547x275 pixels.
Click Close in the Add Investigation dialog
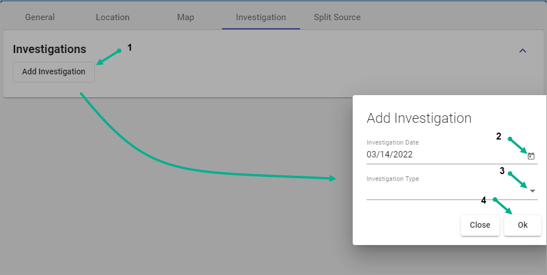click(480, 225)
